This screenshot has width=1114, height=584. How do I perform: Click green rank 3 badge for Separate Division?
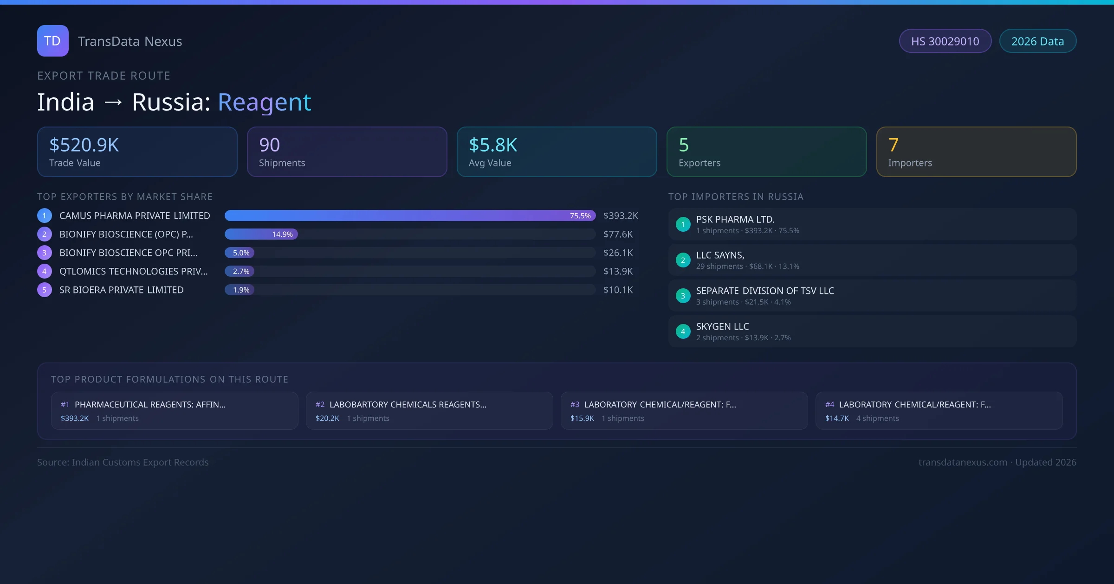pos(683,296)
